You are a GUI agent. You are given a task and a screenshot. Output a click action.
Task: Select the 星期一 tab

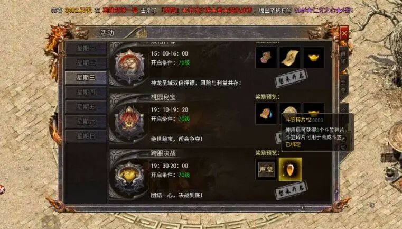pos(86,48)
